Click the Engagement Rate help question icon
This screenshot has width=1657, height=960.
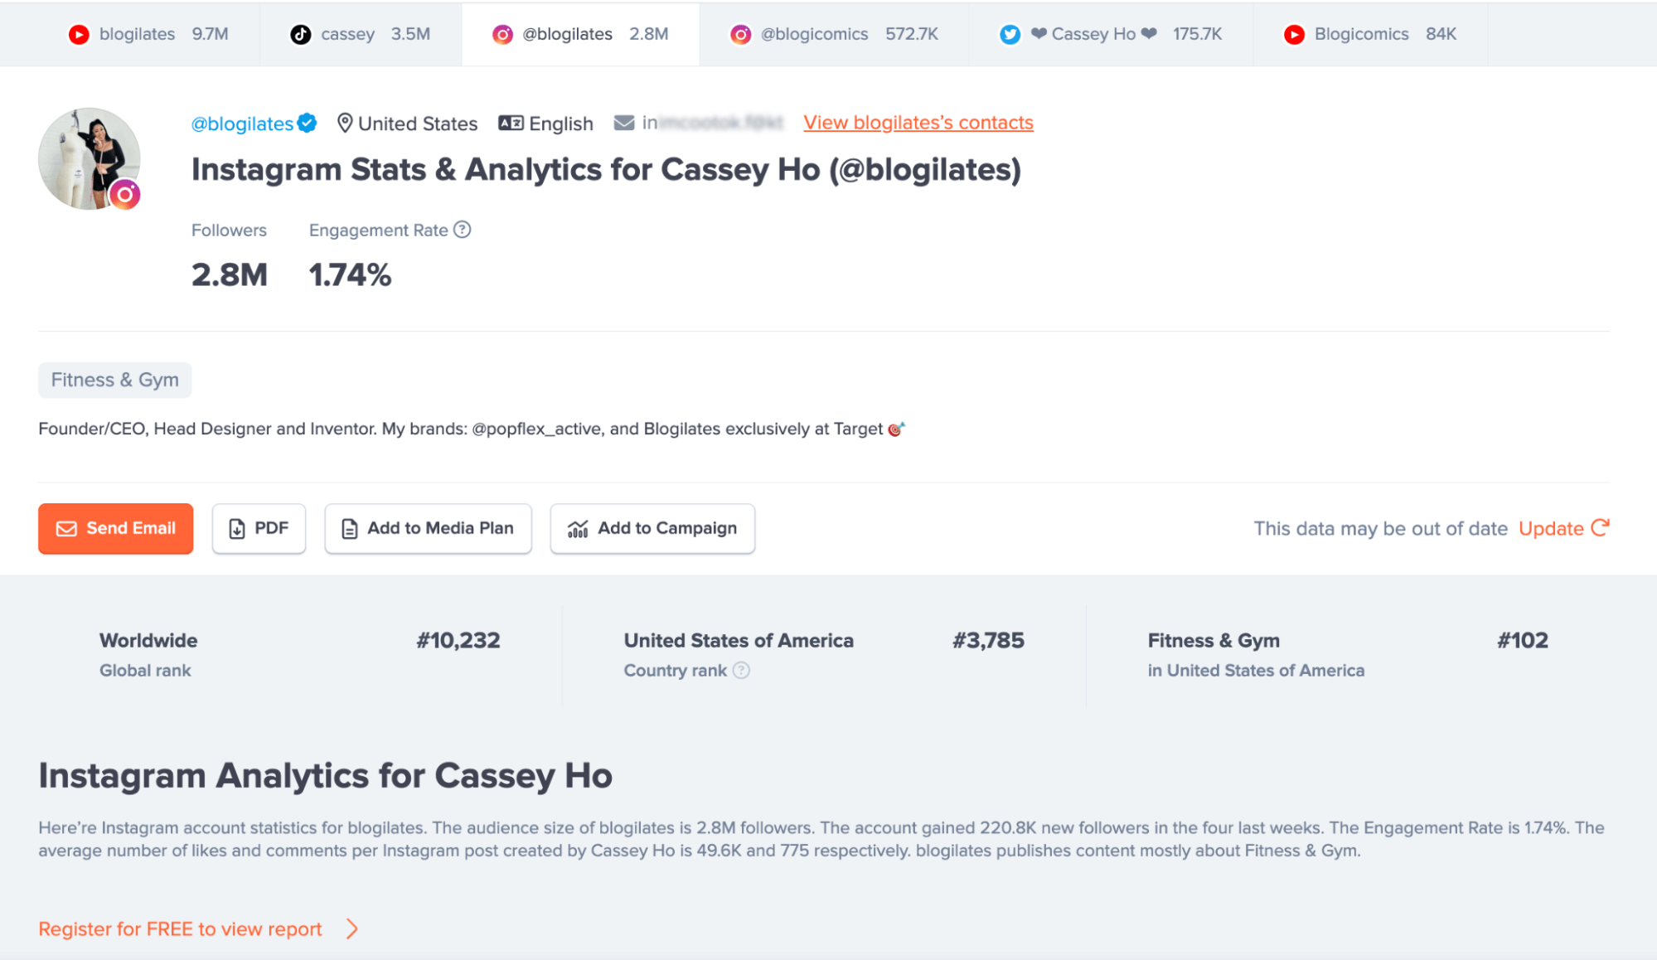point(463,230)
